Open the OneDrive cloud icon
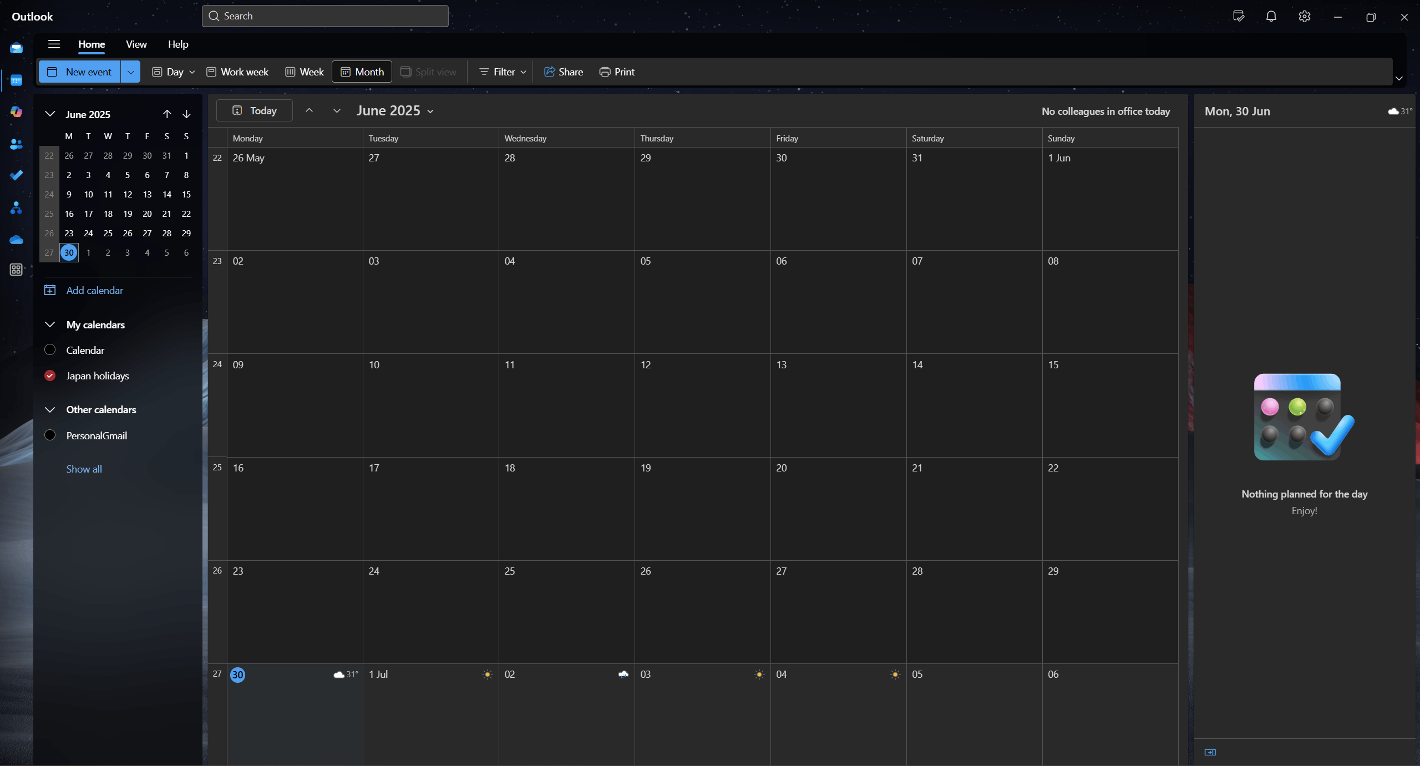 [x=16, y=240]
